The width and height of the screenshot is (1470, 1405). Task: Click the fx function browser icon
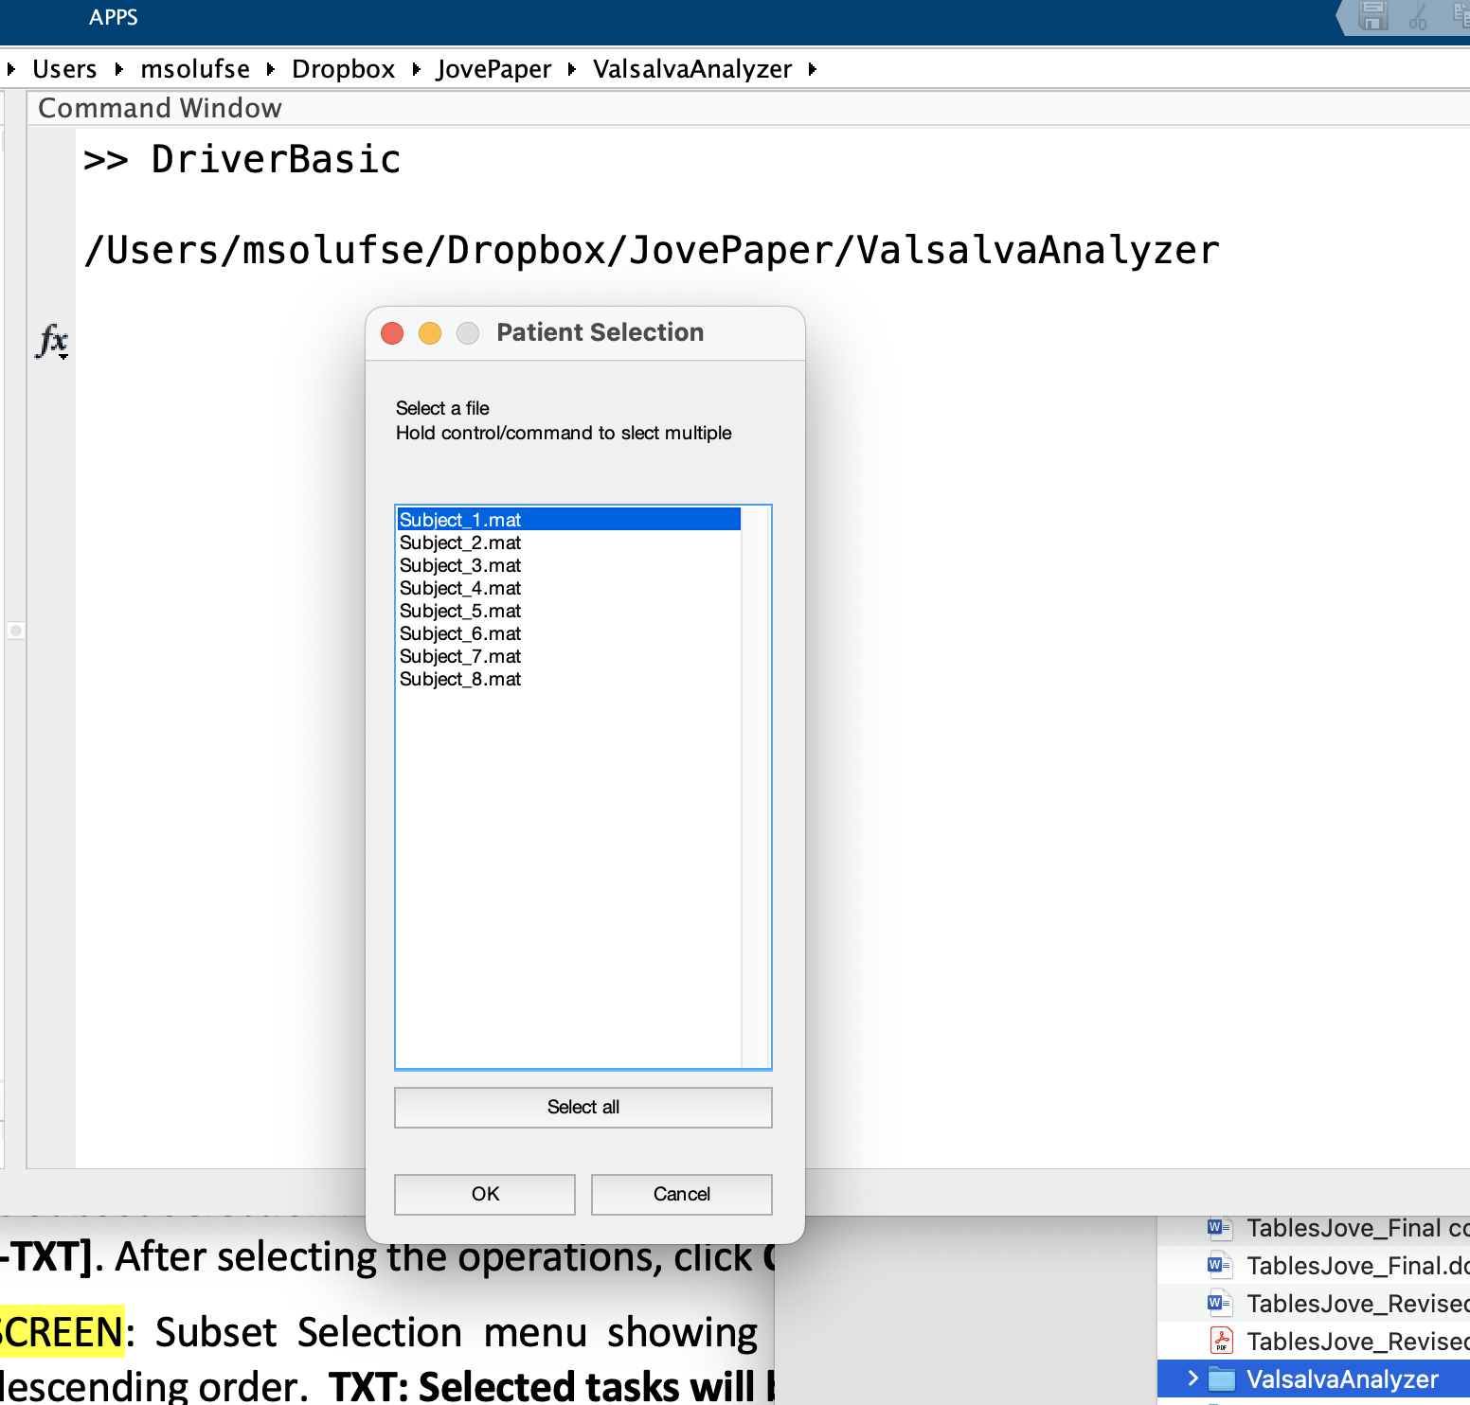pyautogui.click(x=52, y=340)
